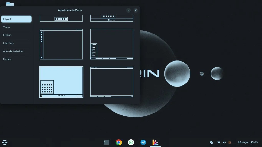Click the volume speaker icon in the tray
This screenshot has width=262, height=147.
pyautogui.click(x=224, y=142)
